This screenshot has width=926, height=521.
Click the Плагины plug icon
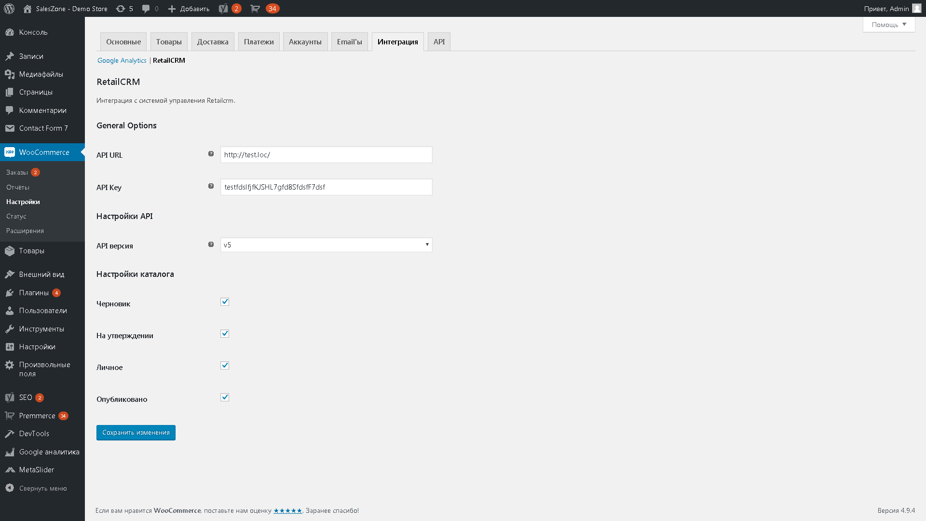coord(10,293)
